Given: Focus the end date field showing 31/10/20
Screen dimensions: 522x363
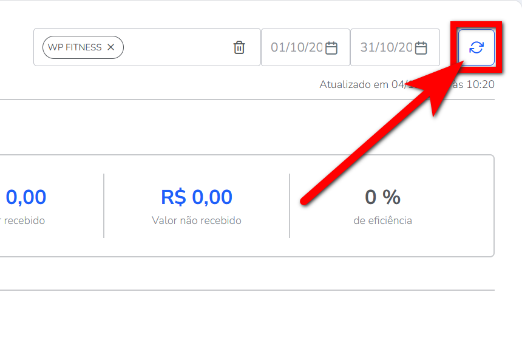Looking at the screenshot, I should coord(386,47).
